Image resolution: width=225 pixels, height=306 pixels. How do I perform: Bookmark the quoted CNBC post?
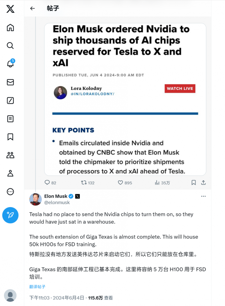194,183
